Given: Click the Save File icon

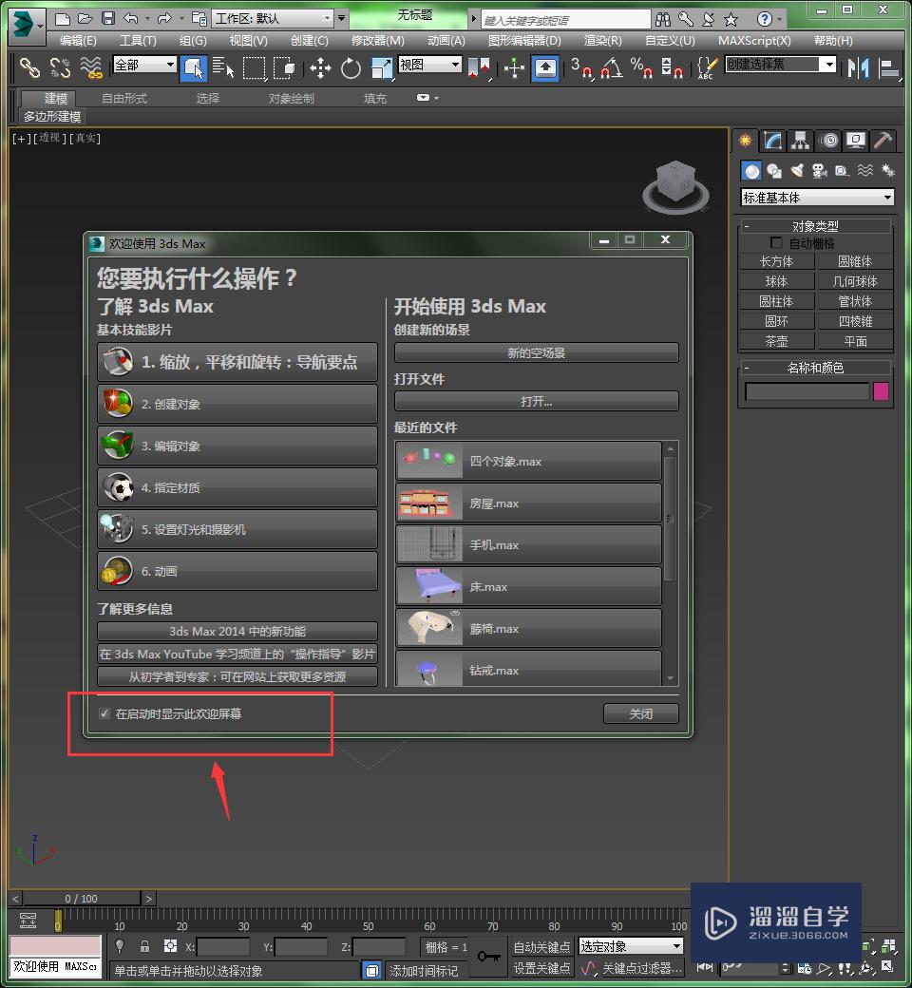Looking at the screenshot, I should point(108,18).
